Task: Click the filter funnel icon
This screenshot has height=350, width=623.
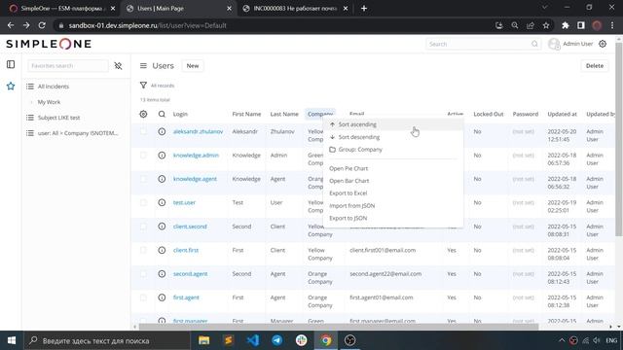Action: (143, 86)
